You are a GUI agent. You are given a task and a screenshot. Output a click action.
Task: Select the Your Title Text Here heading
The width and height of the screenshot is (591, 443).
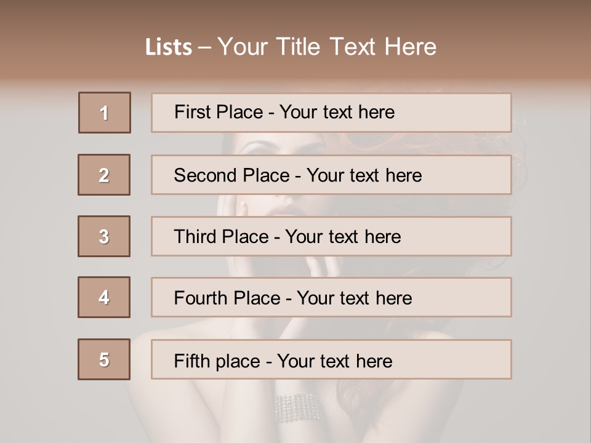point(327,47)
